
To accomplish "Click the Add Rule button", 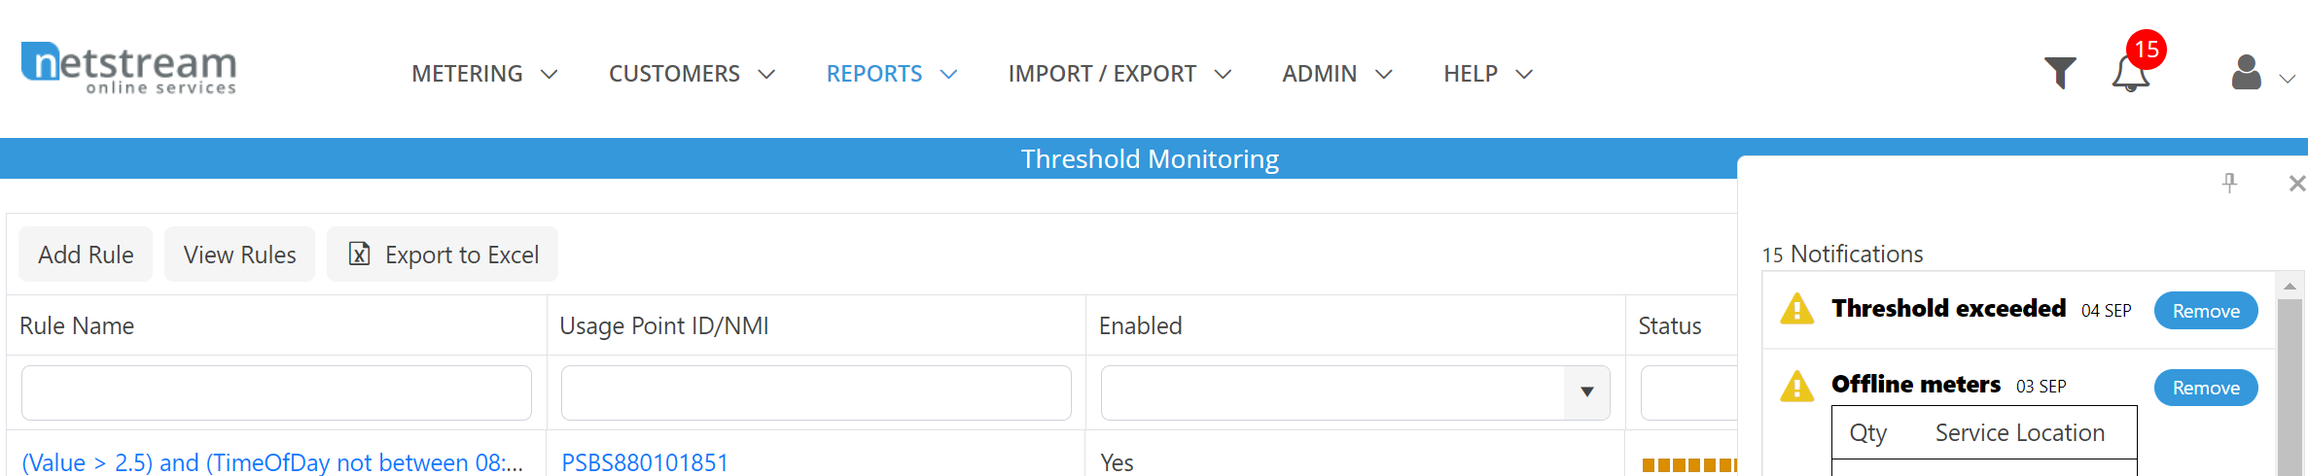I will pyautogui.click(x=86, y=255).
